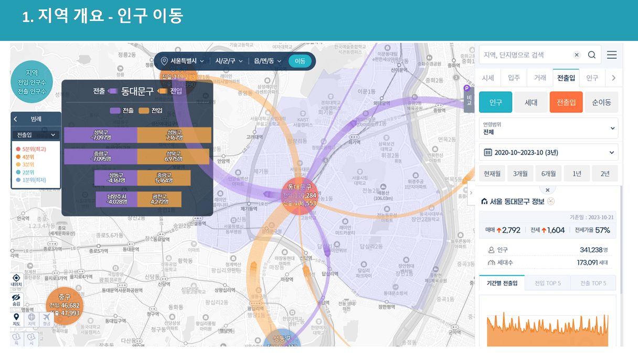Select the 지도 map view icon

click(x=16, y=320)
